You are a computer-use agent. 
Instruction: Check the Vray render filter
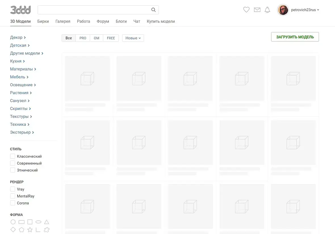[x=12, y=189]
